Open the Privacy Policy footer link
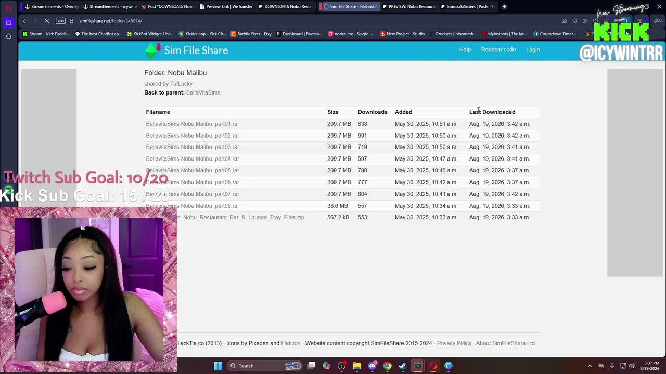This screenshot has width=666, height=374. (454, 343)
